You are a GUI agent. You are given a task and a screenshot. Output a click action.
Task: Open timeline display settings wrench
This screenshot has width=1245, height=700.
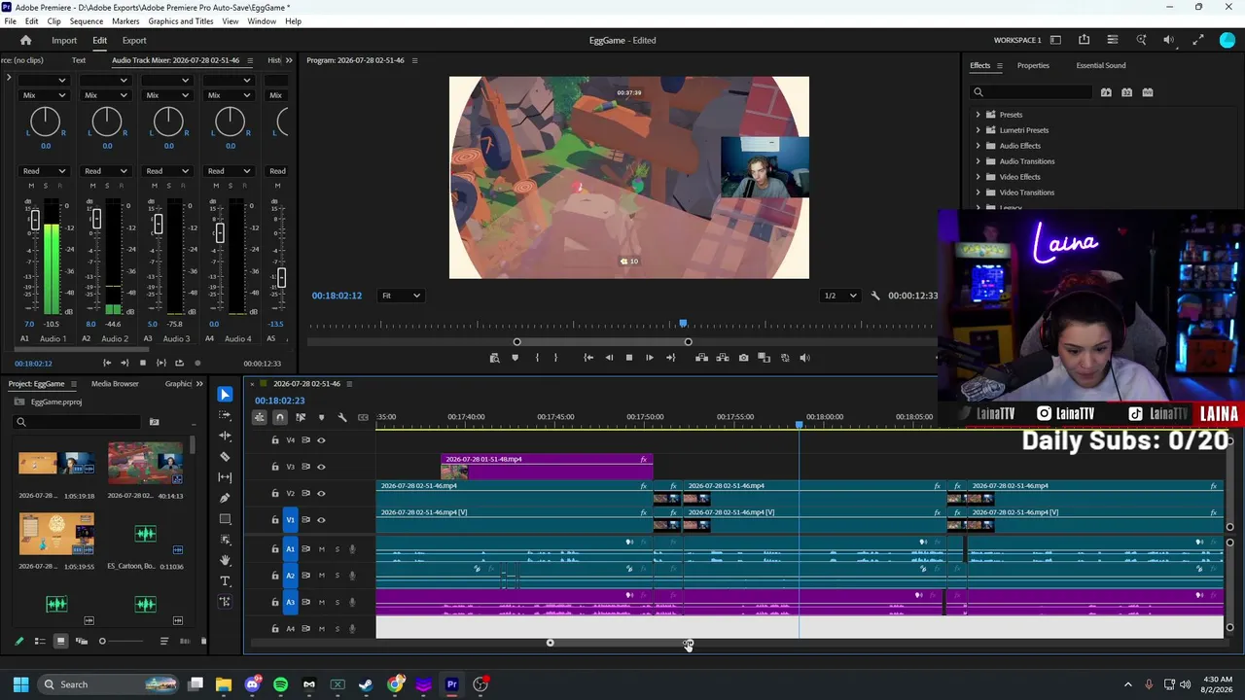point(342,417)
